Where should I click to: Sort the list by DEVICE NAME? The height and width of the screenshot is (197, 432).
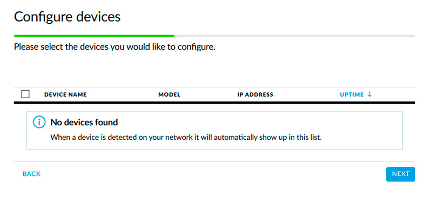[65, 94]
